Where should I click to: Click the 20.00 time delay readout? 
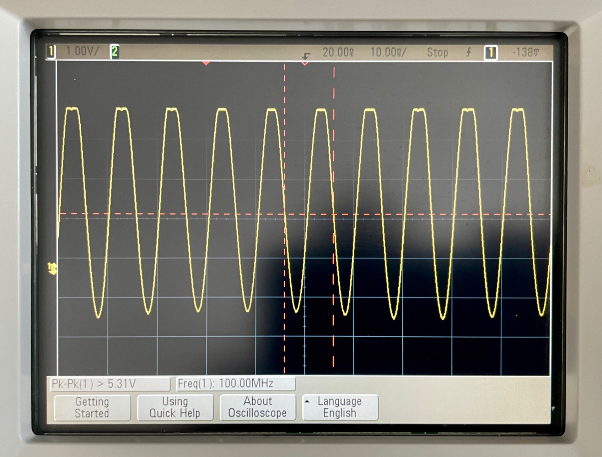pos(338,53)
